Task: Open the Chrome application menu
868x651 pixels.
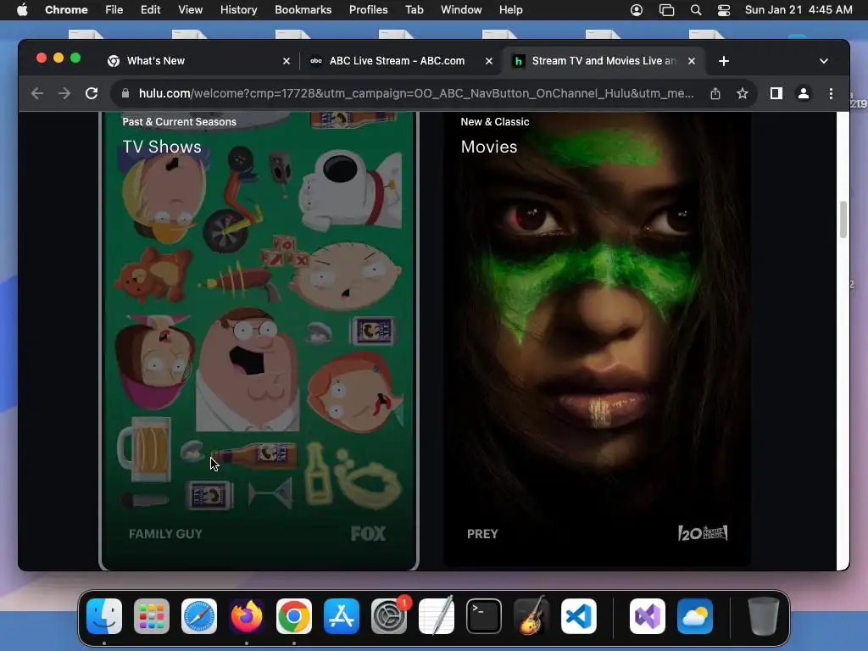Action: [x=66, y=10]
